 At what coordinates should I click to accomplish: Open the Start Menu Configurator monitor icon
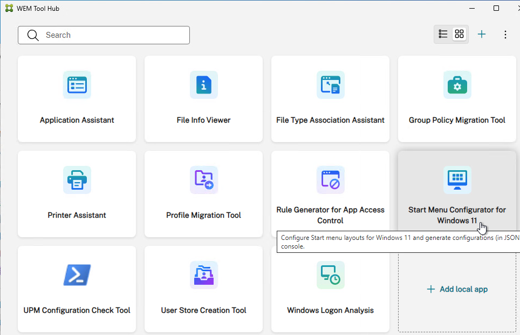point(457,180)
